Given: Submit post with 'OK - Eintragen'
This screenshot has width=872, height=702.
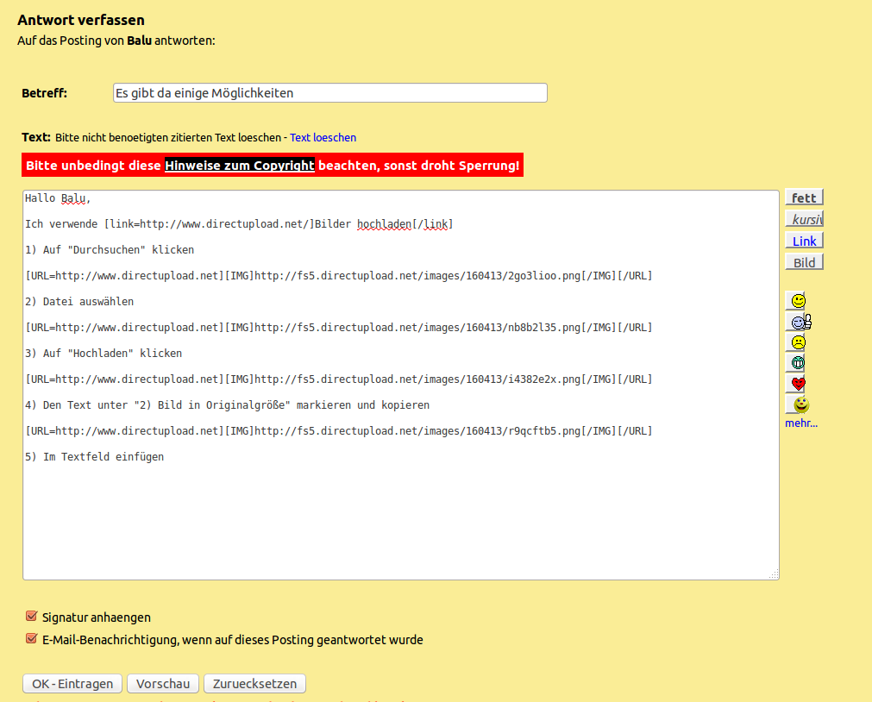Looking at the screenshot, I should pos(72,684).
